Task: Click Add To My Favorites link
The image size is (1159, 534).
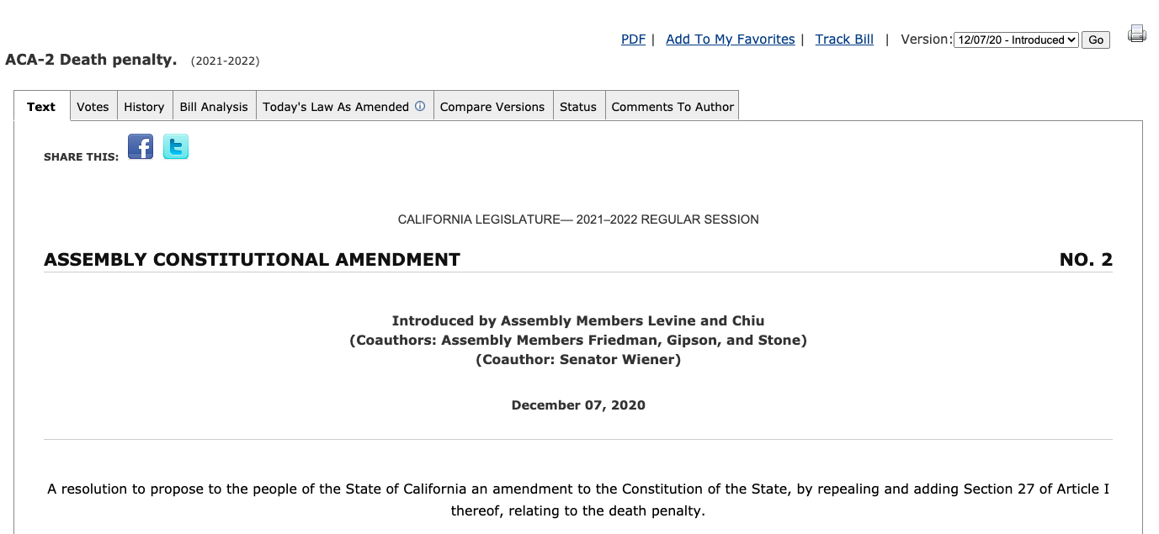Action: pos(730,40)
